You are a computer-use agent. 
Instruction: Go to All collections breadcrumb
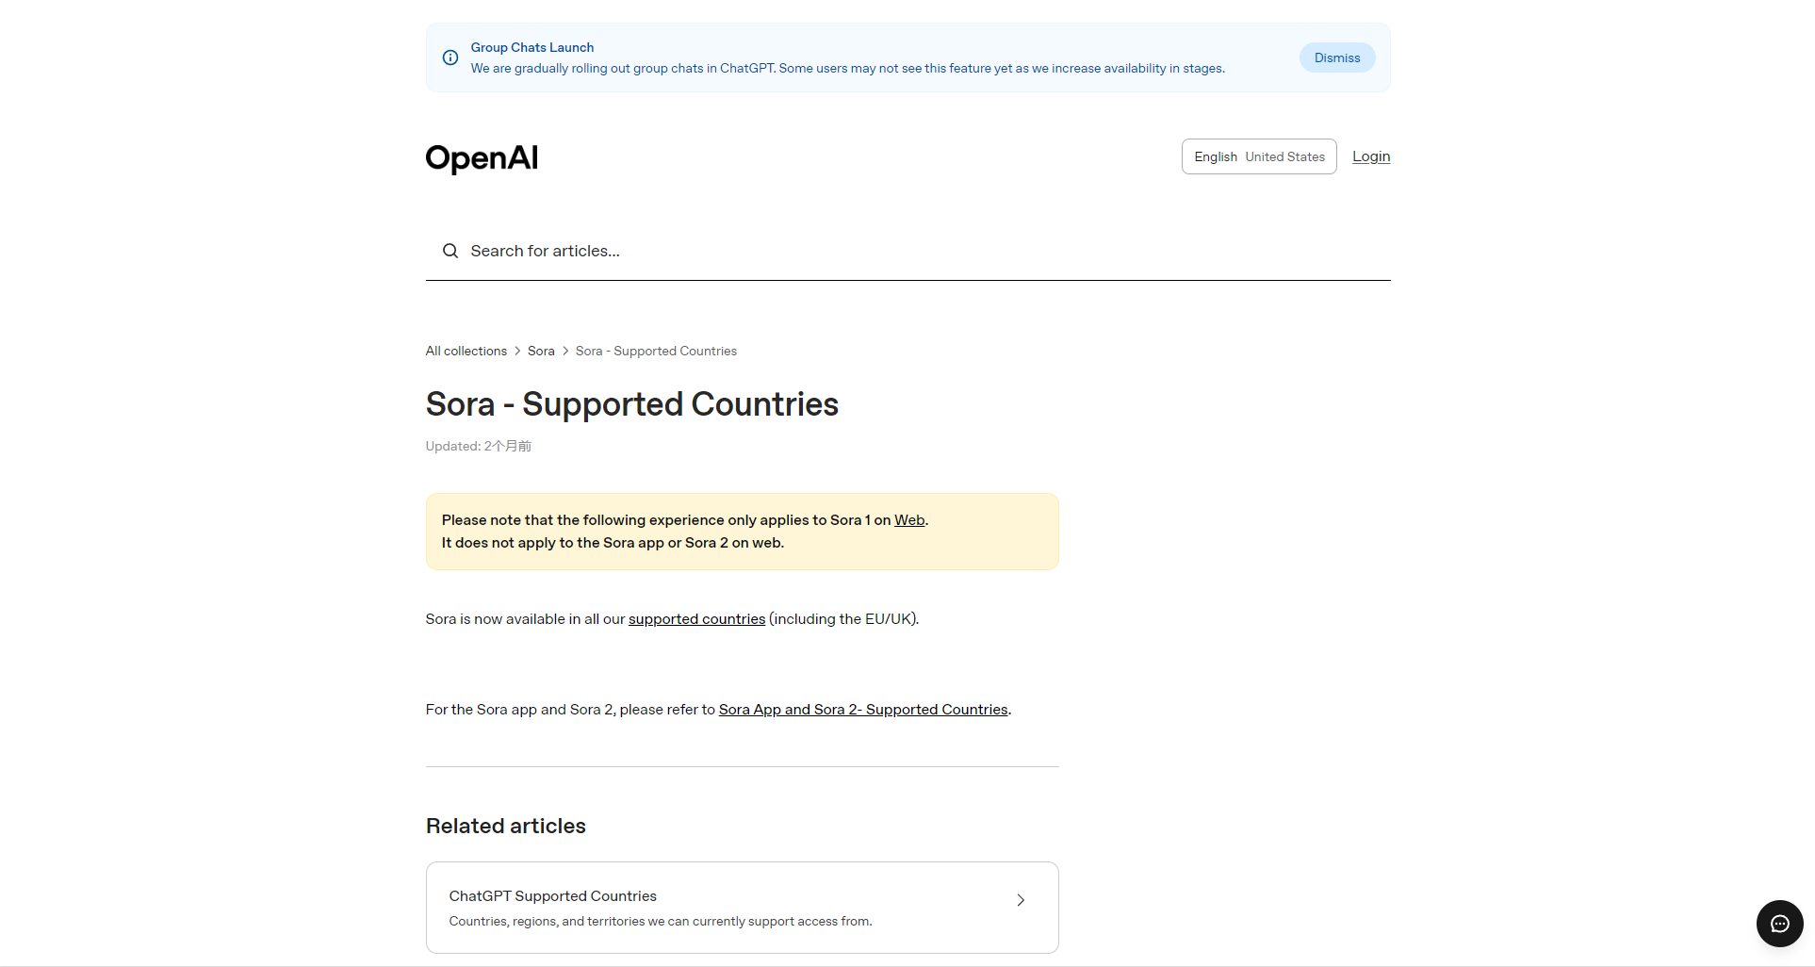click(466, 351)
